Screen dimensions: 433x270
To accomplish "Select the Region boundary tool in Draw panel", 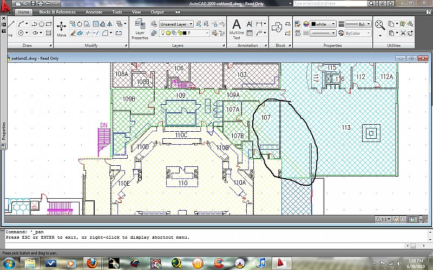I will point(49,33).
